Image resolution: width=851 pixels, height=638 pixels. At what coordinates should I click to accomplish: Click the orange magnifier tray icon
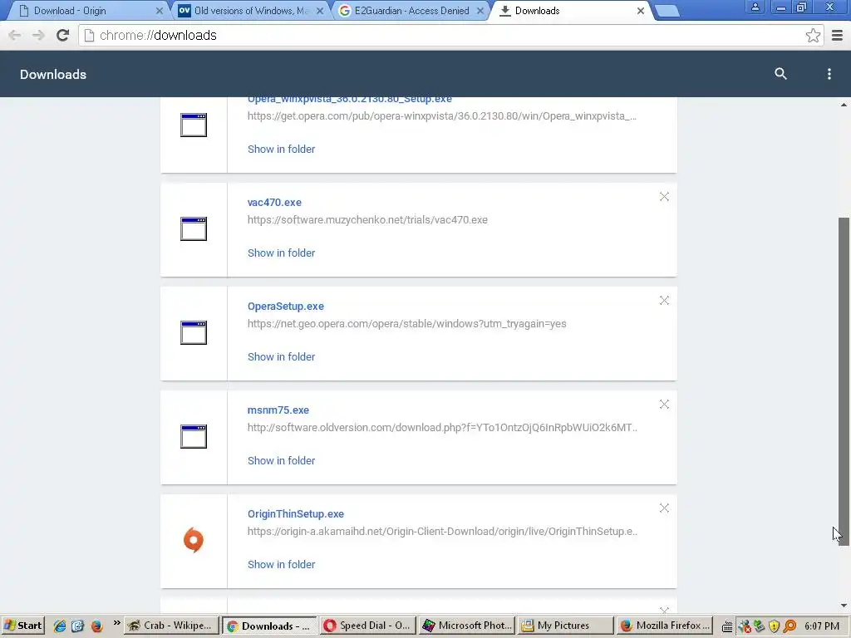790,626
